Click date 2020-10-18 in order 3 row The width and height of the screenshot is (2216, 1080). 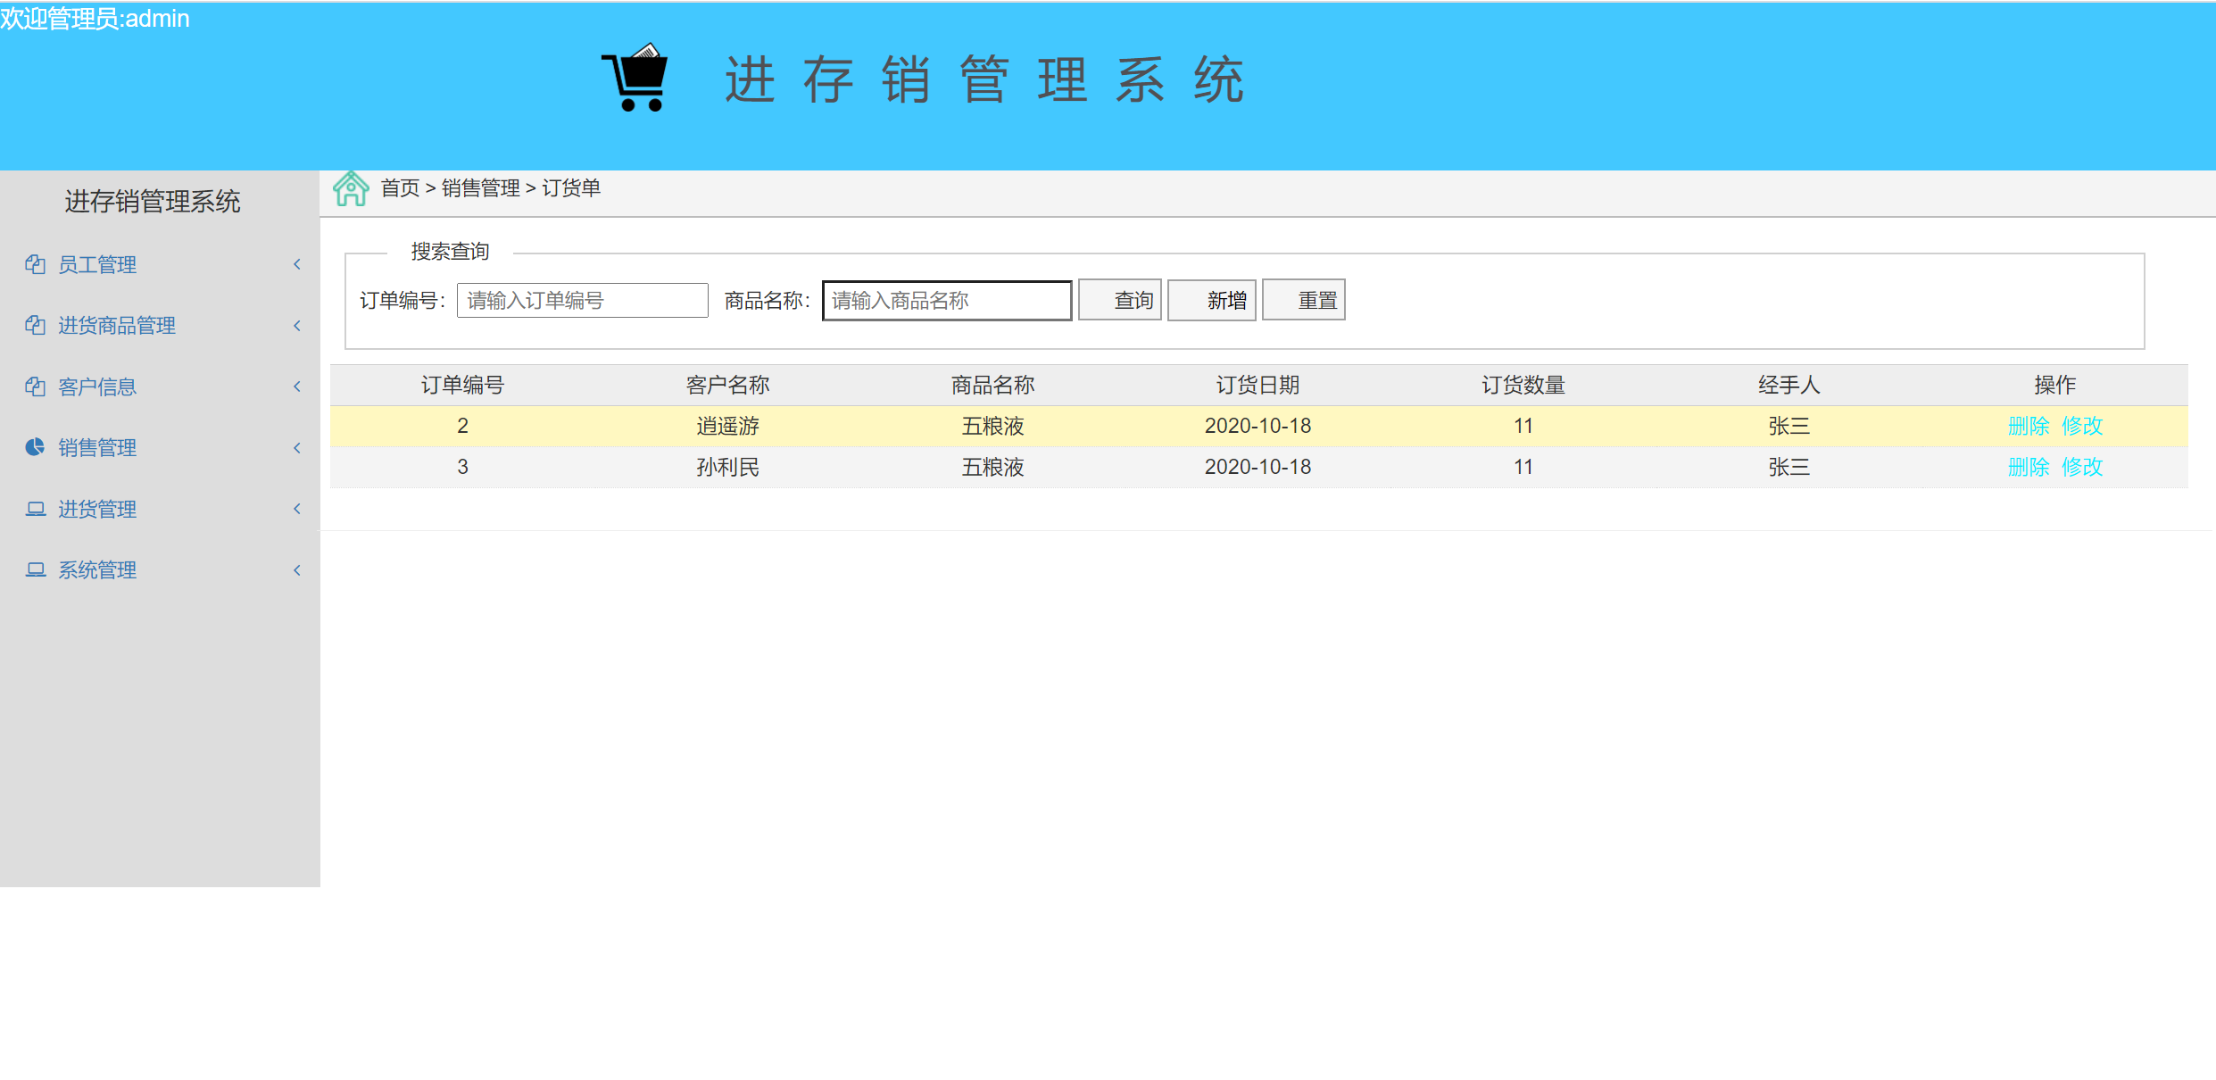[x=1257, y=467]
